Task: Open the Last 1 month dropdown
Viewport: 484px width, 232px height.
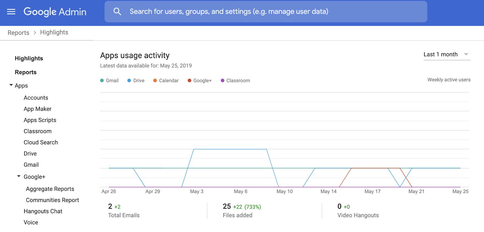Action: coord(447,54)
